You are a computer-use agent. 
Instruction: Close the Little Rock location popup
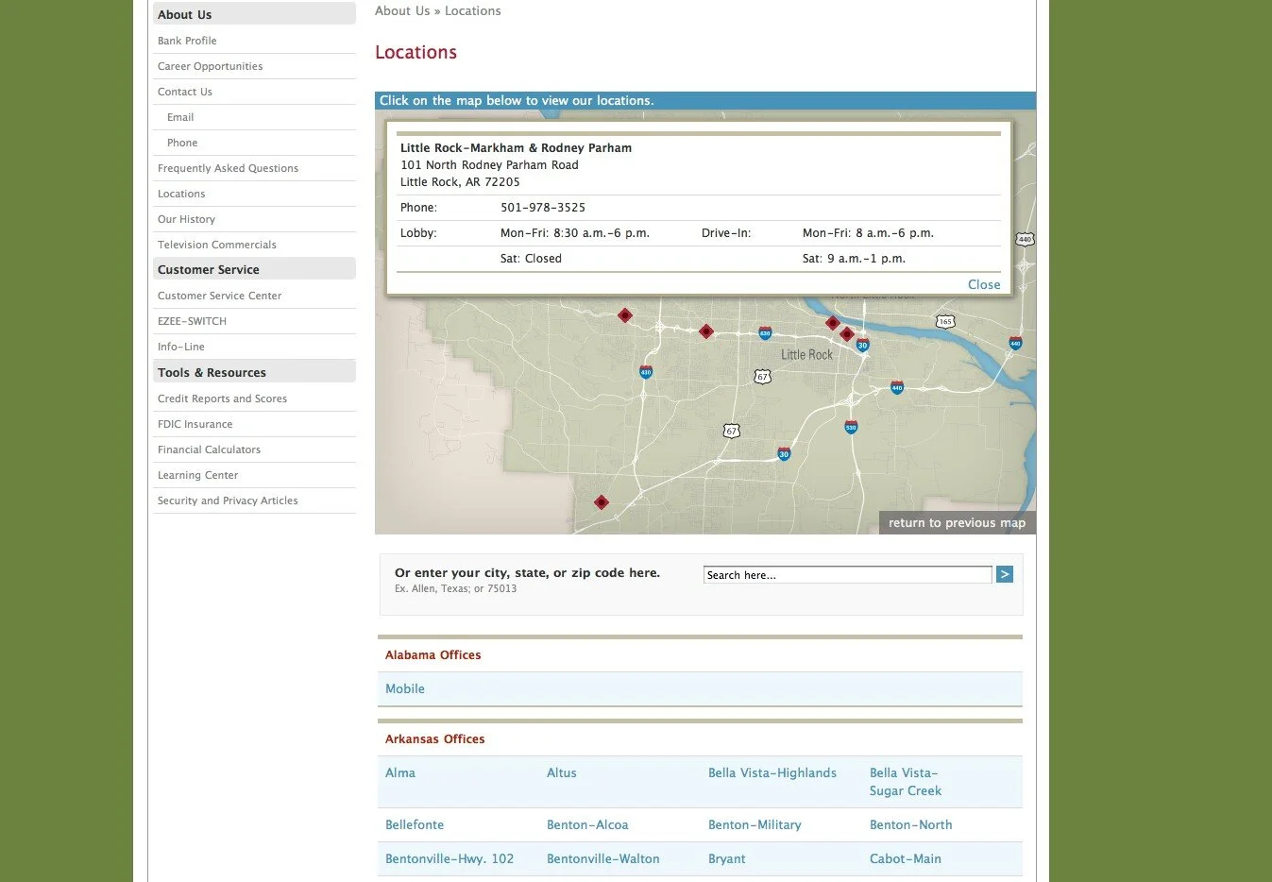click(x=984, y=284)
